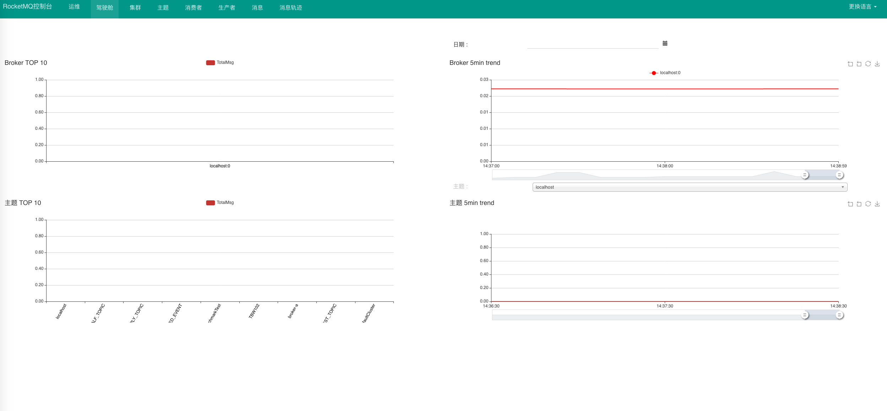Screen dimensions: 887x411
Task: Click the broker-a axis label in 主题 TOP 10
Action: (x=293, y=311)
